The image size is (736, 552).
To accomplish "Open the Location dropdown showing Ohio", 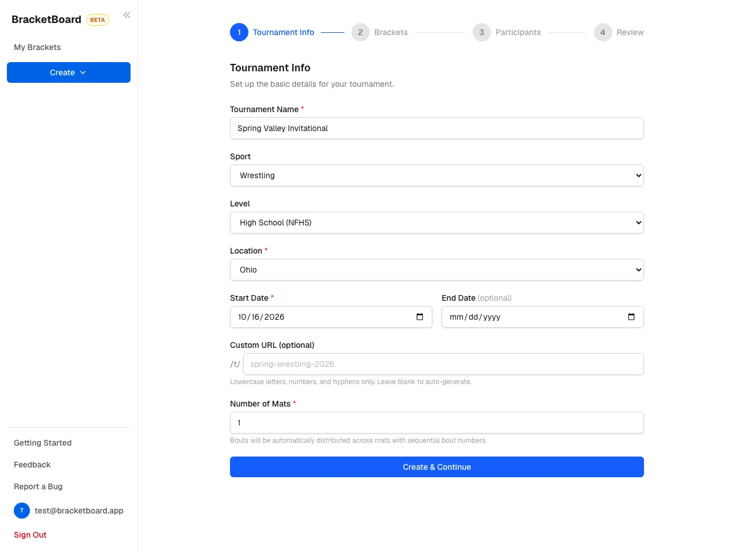I will click(x=437, y=270).
